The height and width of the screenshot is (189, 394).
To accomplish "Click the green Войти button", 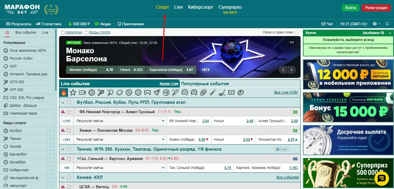I will 350,8.
